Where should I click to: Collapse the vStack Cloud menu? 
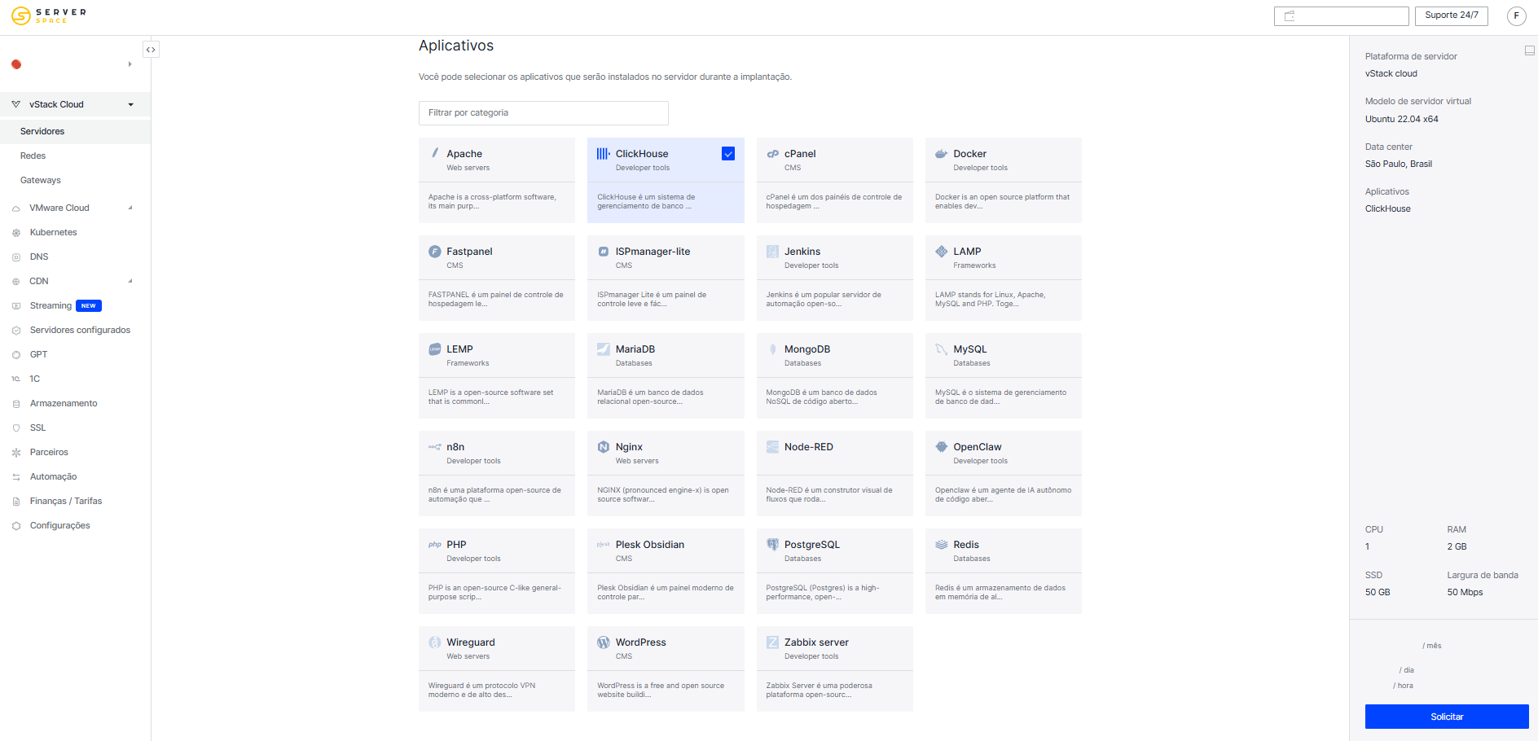click(130, 104)
